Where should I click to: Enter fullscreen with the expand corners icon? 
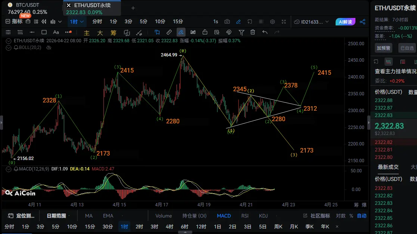284,22
